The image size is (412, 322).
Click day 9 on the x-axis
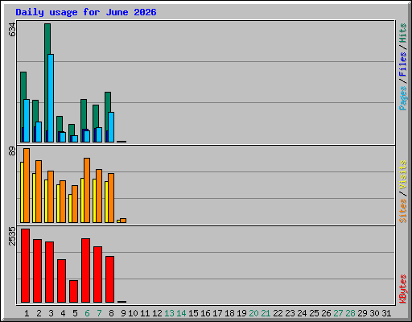[x=123, y=313]
